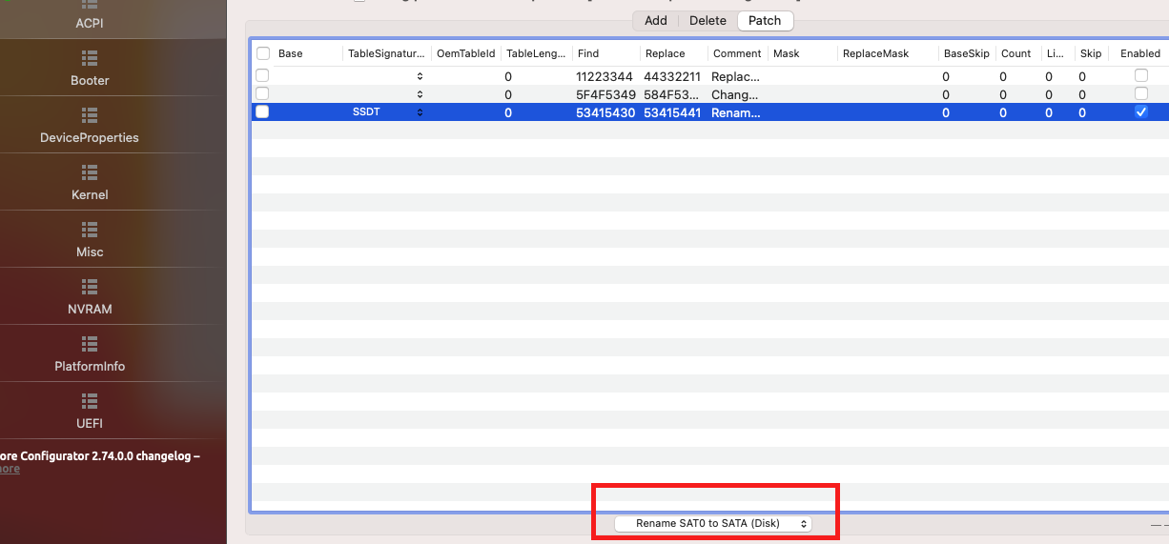Open the Booter section icon
Image resolution: width=1169 pixels, height=544 pixels.
coord(90,58)
